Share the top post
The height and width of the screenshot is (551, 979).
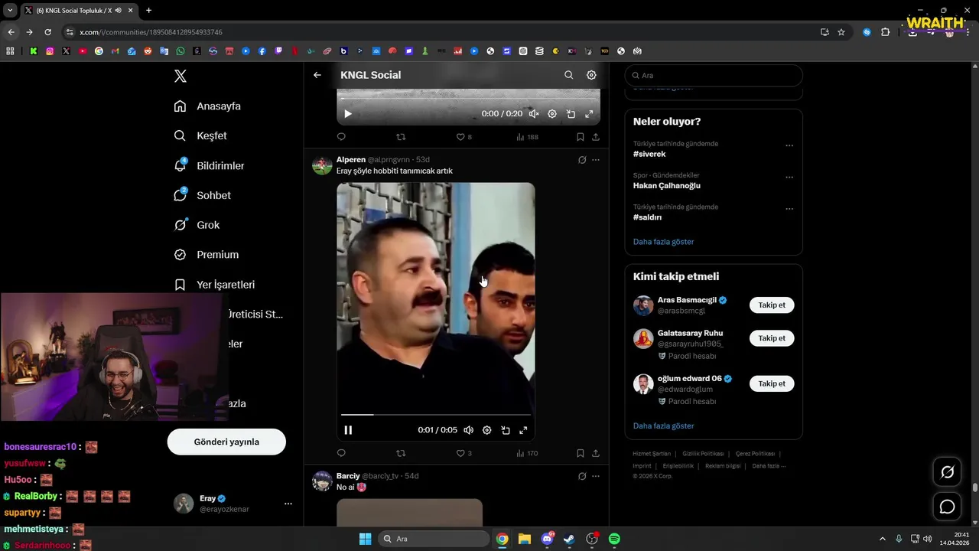(596, 137)
